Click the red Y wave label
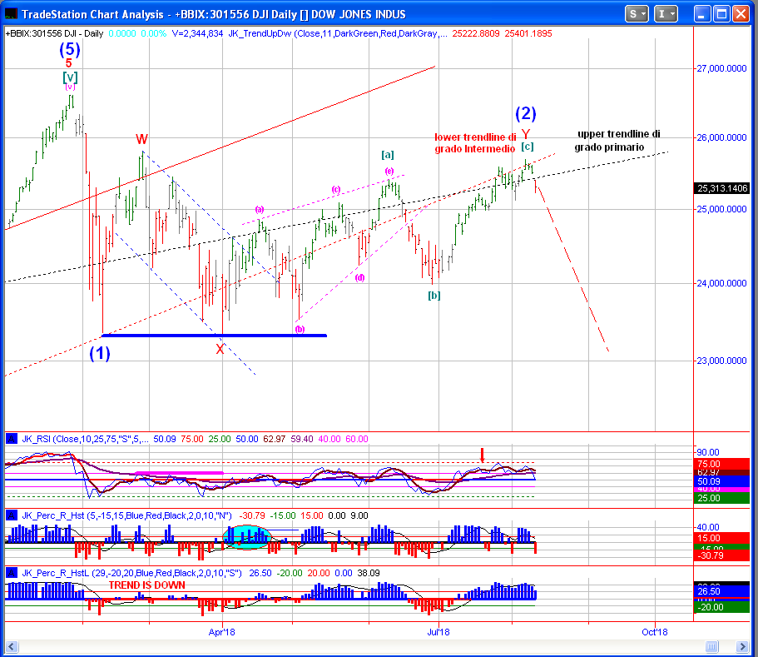This screenshot has height=657, width=758. click(526, 134)
